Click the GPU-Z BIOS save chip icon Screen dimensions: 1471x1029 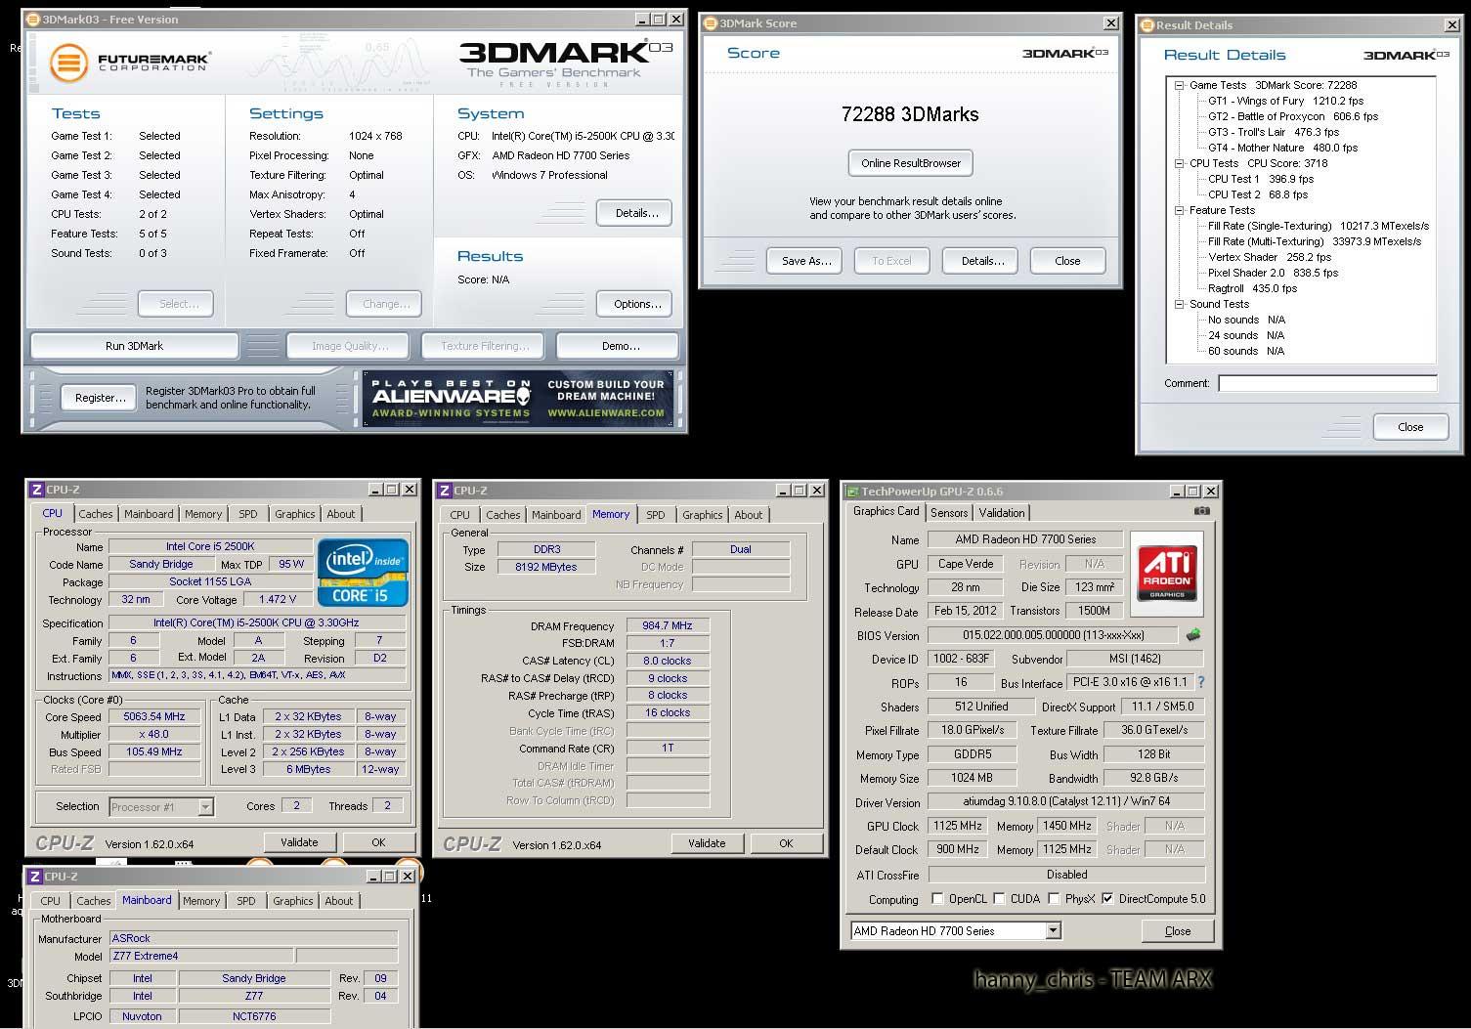(1193, 635)
